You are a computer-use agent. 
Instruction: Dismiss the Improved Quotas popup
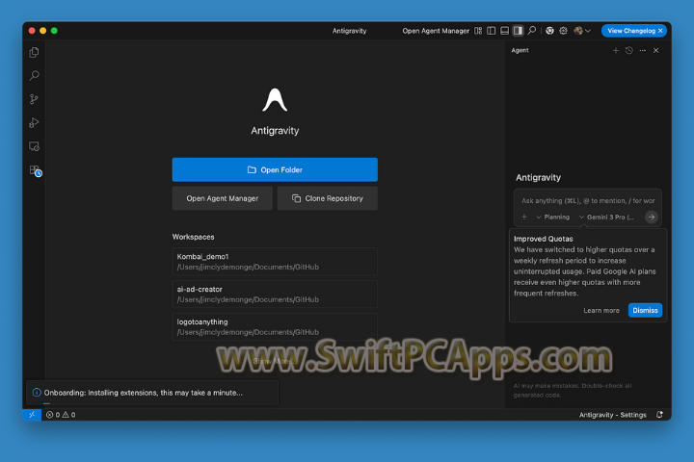645,310
